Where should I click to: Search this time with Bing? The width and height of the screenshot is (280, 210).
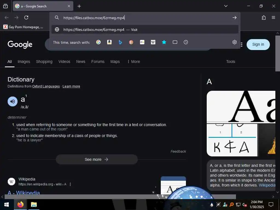coord(120,42)
